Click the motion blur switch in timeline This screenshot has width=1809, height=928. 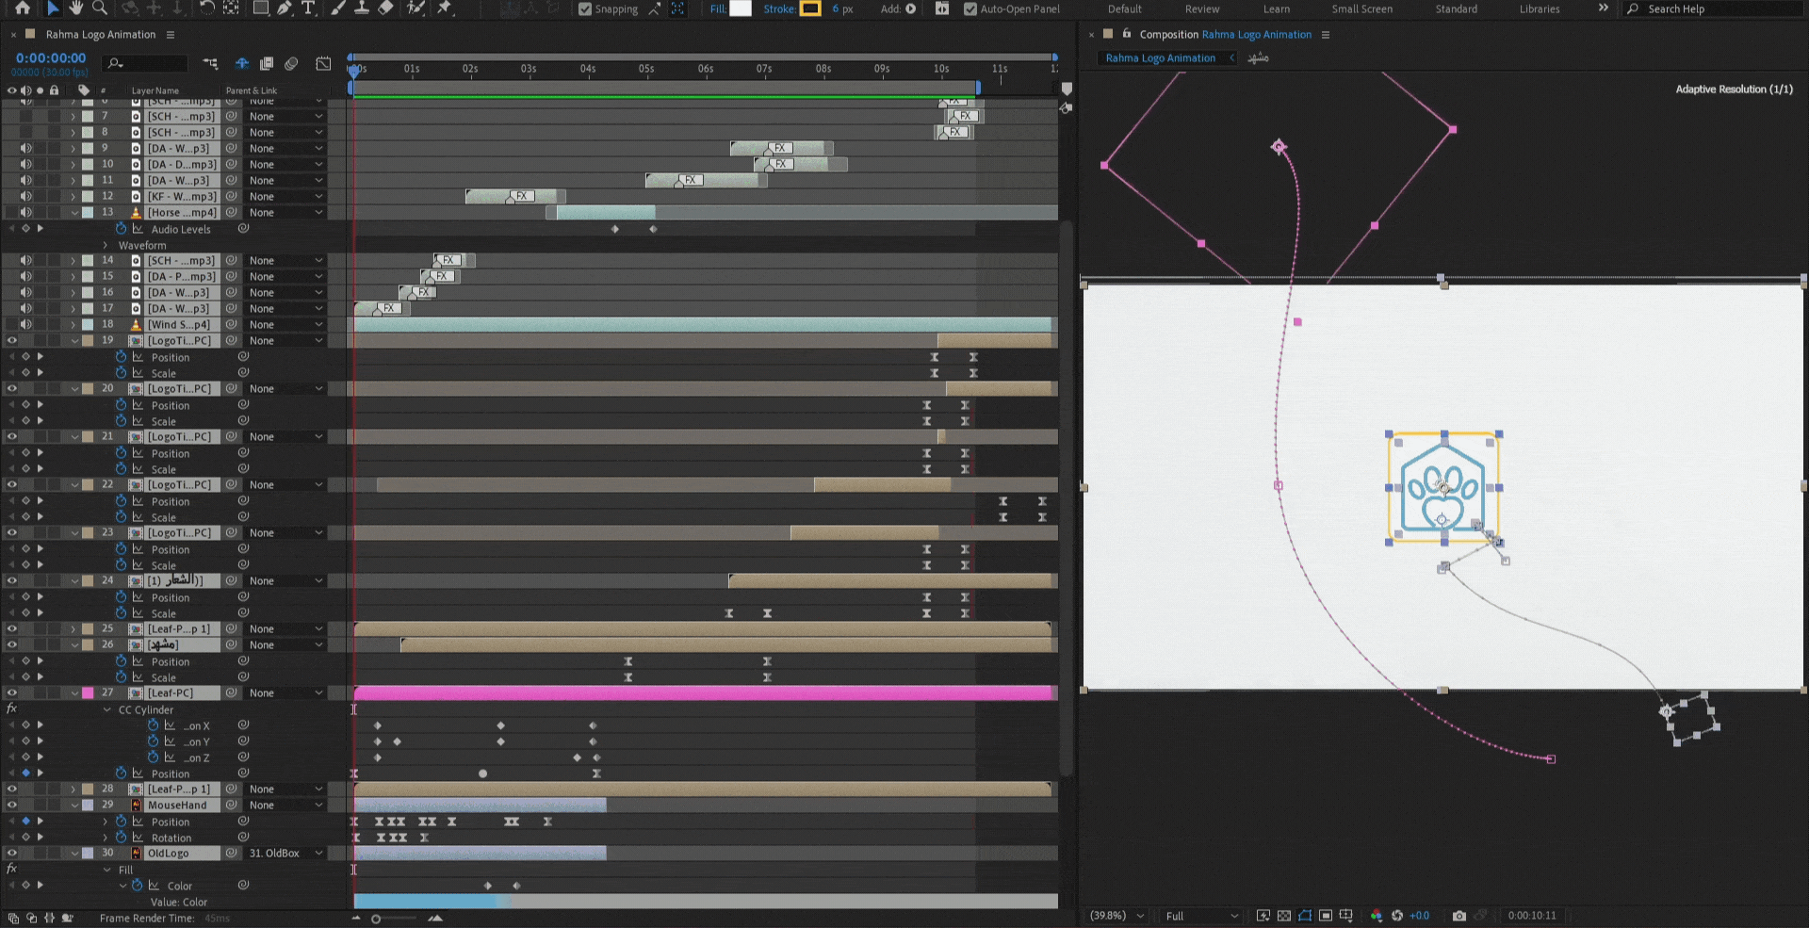click(291, 64)
